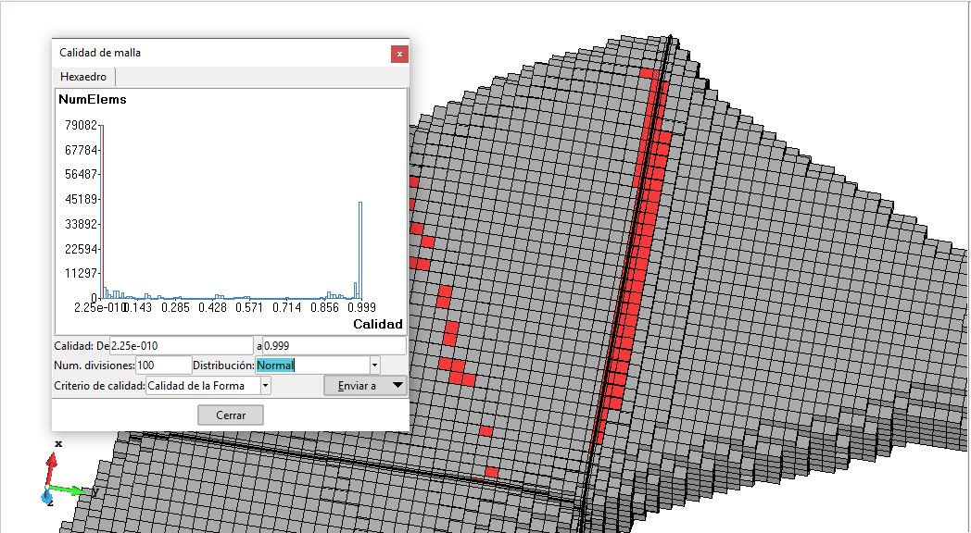This screenshot has height=533, width=971.
Task: Expand the Distribución dropdown arrow
Action: click(374, 366)
